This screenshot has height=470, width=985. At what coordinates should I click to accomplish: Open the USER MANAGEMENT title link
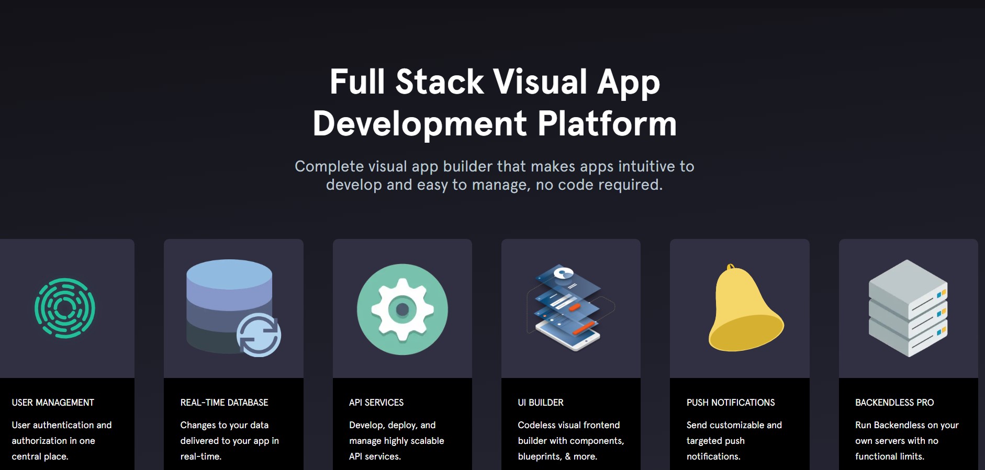click(x=53, y=403)
